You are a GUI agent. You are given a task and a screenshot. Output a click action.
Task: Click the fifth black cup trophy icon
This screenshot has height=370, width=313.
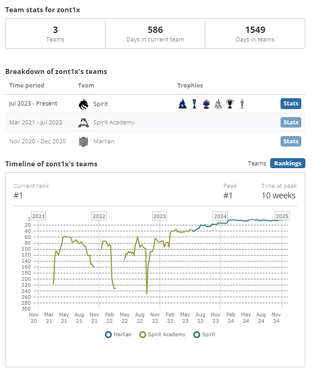230,104
